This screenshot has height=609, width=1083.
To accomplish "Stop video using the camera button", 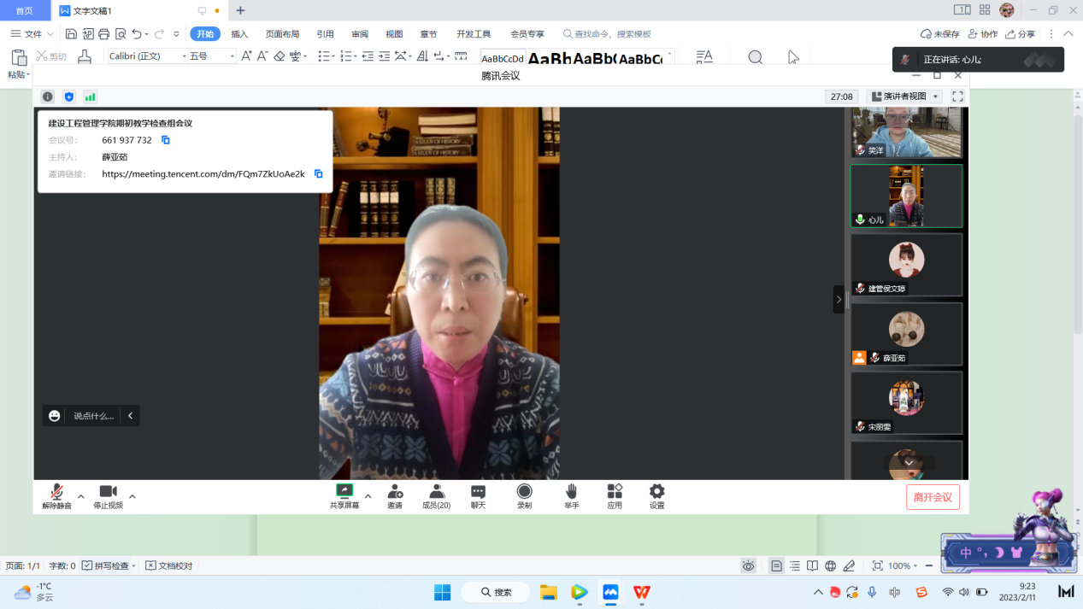I will [x=108, y=493].
